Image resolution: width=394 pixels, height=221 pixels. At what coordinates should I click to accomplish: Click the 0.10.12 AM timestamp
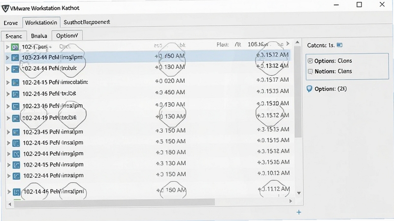pyautogui.click(x=273, y=173)
